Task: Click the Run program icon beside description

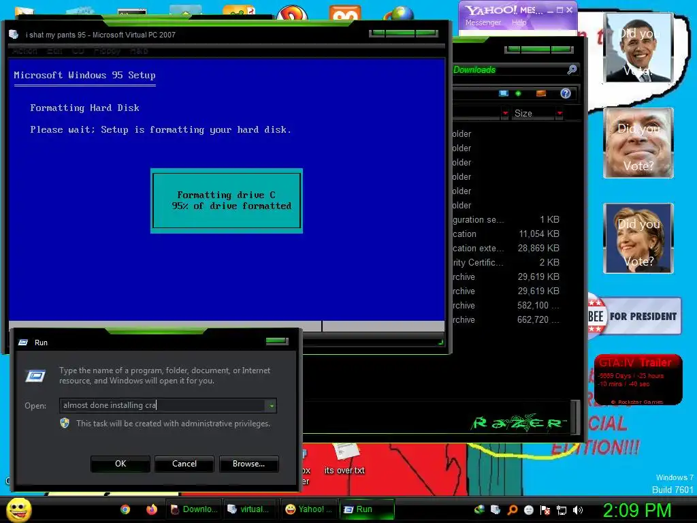Action: [x=35, y=376]
